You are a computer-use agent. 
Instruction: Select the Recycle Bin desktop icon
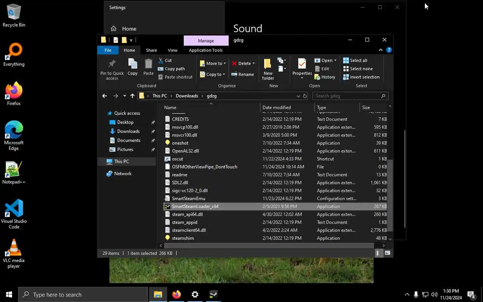pyautogui.click(x=14, y=16)
